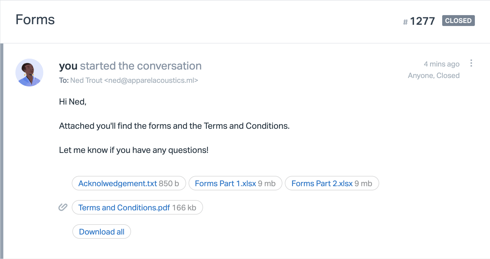Click the Ned Trout recipient email address
Viewport: 490px width, 259px height.
(x=134, y=80)
